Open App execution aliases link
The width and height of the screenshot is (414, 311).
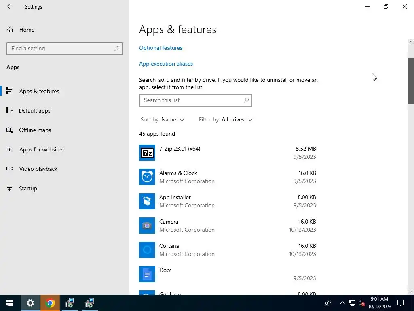166,64
